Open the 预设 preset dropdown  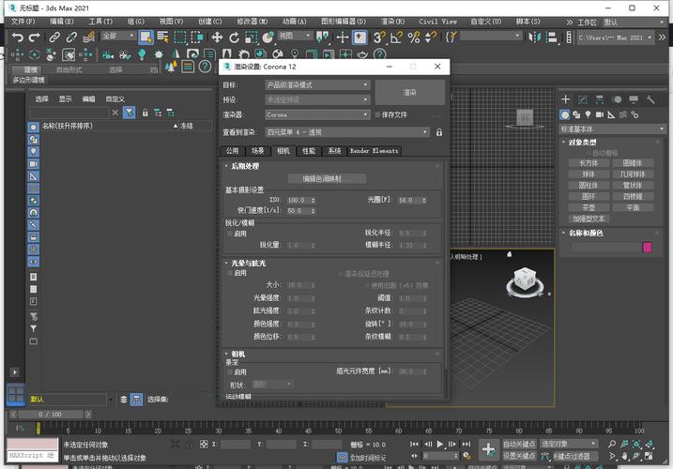(317, 99)
